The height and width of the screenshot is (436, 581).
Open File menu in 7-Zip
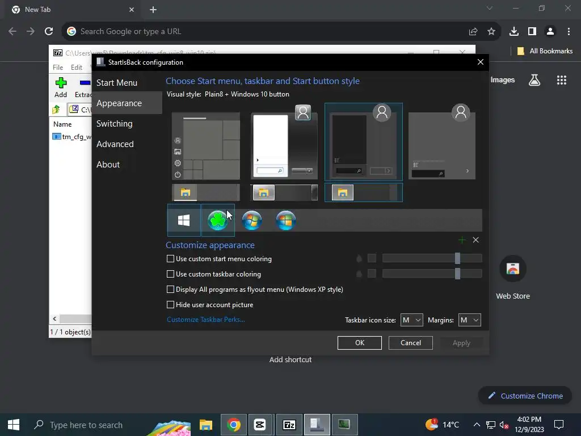pos(58,67)
